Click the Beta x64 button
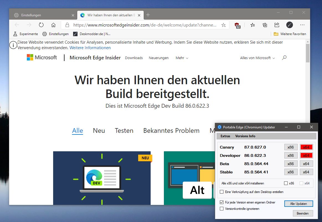The image size is (322, 222). pyautogui.click(x=306, y=164)
